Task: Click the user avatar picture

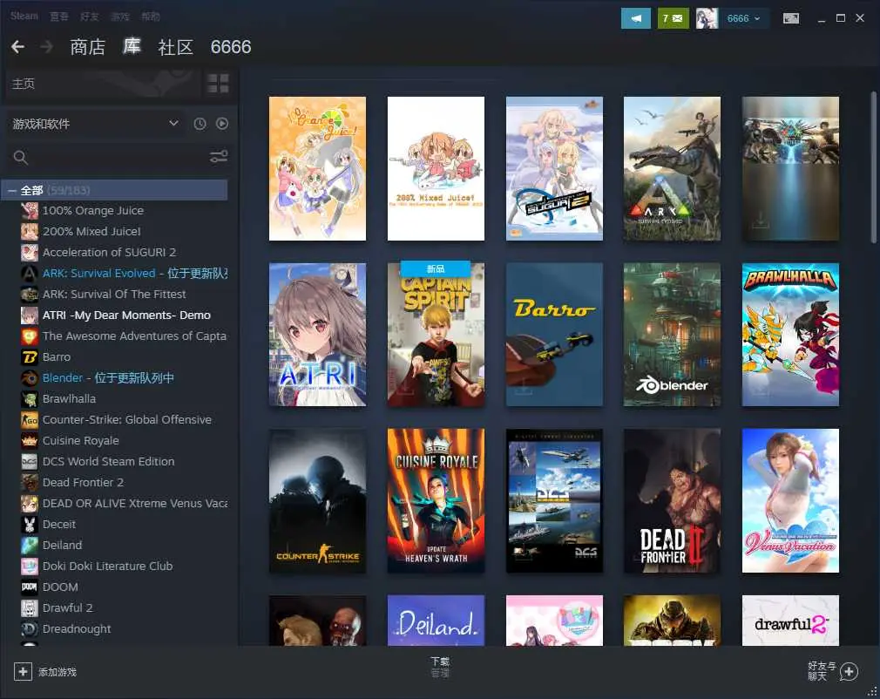Action: (707, 18)
